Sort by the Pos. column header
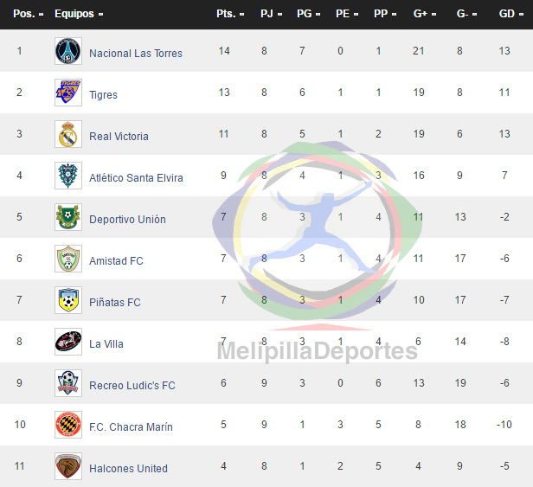The width and height of the screenshot is (533, 487). tap(29, 14)
